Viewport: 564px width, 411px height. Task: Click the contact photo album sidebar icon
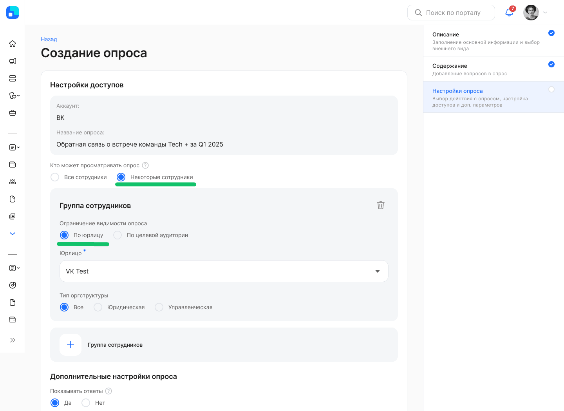13,216
